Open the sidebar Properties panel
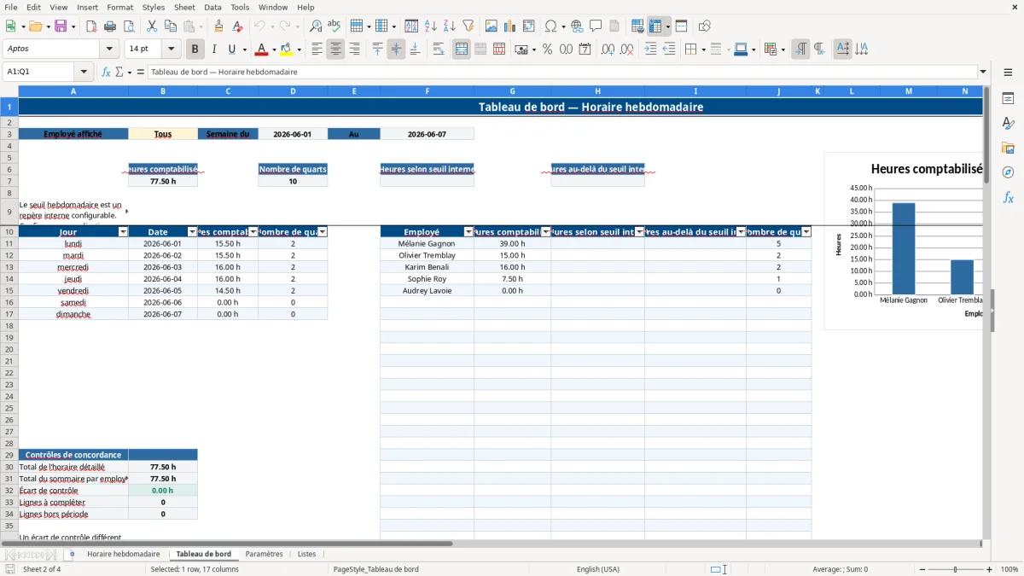The height and width of the screenshot is (576, 1024). pos(1008,99)
